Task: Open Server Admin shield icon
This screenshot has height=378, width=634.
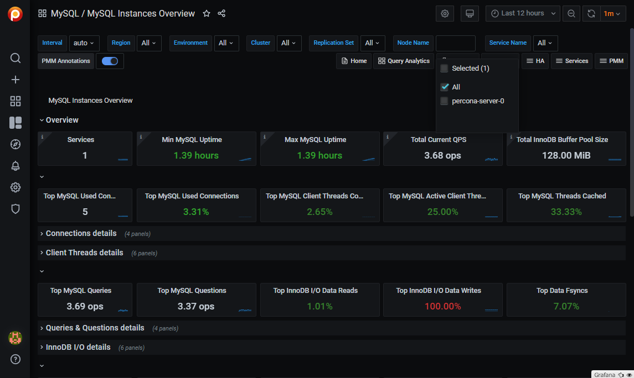Action: coord(16,209)
